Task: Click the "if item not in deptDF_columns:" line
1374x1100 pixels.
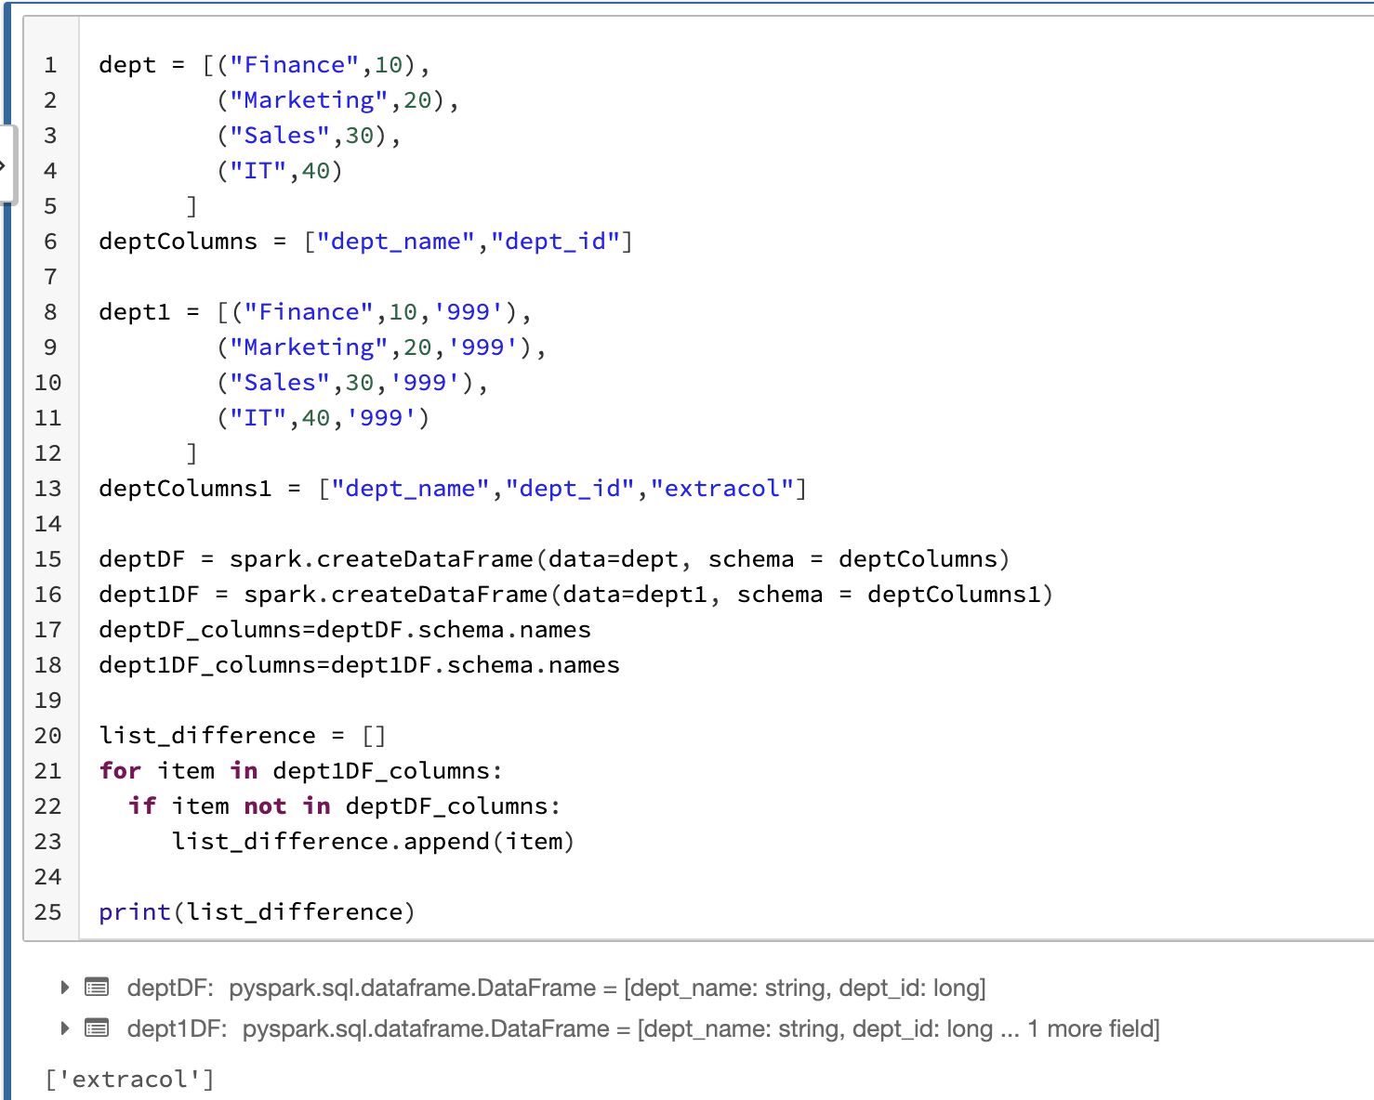Action: pos(344,805)
